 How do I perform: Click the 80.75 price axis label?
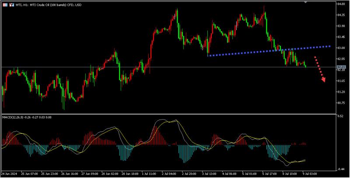[x=341, y=103]
